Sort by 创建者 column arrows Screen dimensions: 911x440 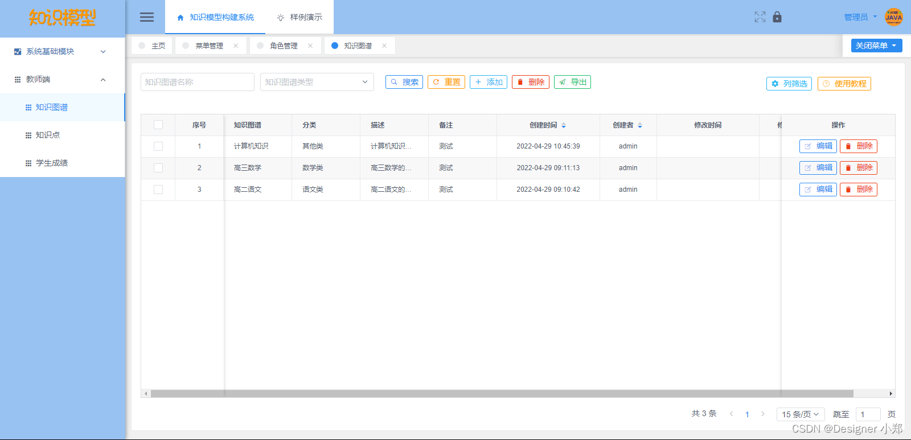click(x=640, y=125)
